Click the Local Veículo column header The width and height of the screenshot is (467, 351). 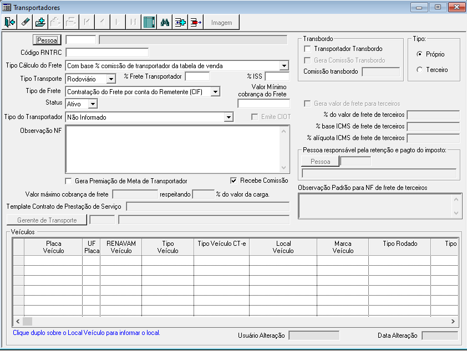[x=283, y=247]
